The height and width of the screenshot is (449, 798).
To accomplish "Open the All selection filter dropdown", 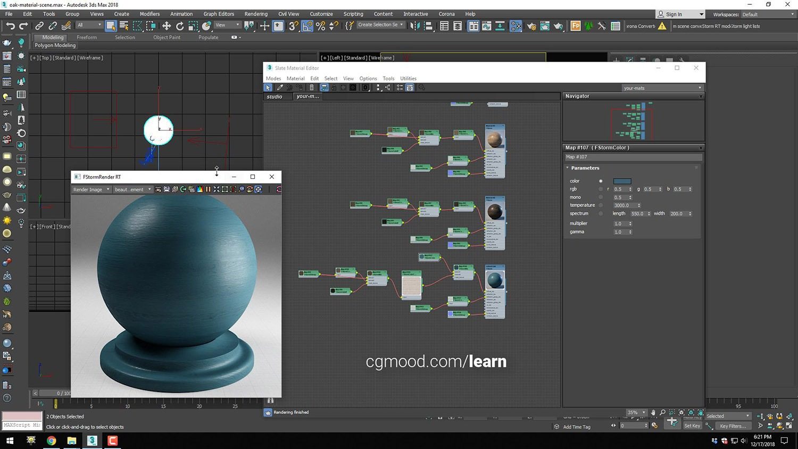I will click(89, 25).
